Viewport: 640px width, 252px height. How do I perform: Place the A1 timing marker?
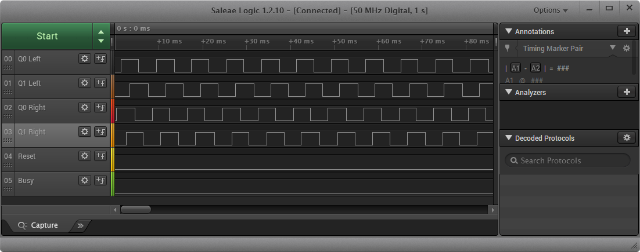coord(516,68)
